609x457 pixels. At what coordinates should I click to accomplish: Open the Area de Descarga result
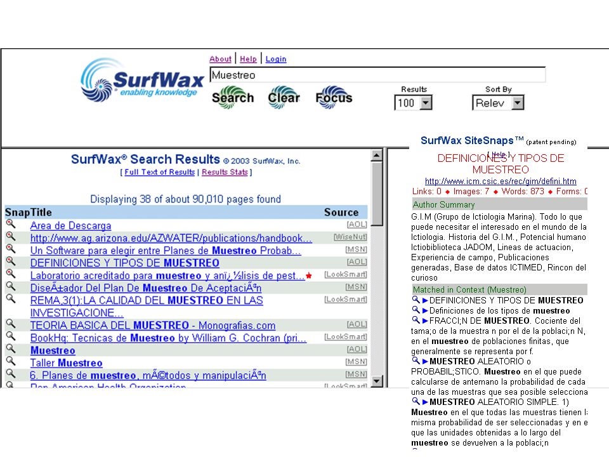click(70, 225)
